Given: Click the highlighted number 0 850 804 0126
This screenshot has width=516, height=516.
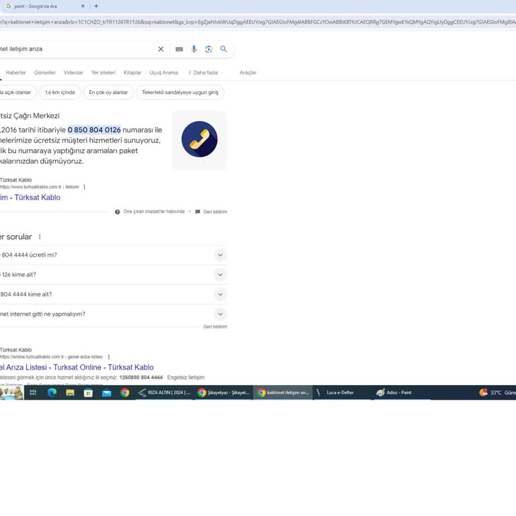Looking at the screenshot, I should (x=94, y=130).
